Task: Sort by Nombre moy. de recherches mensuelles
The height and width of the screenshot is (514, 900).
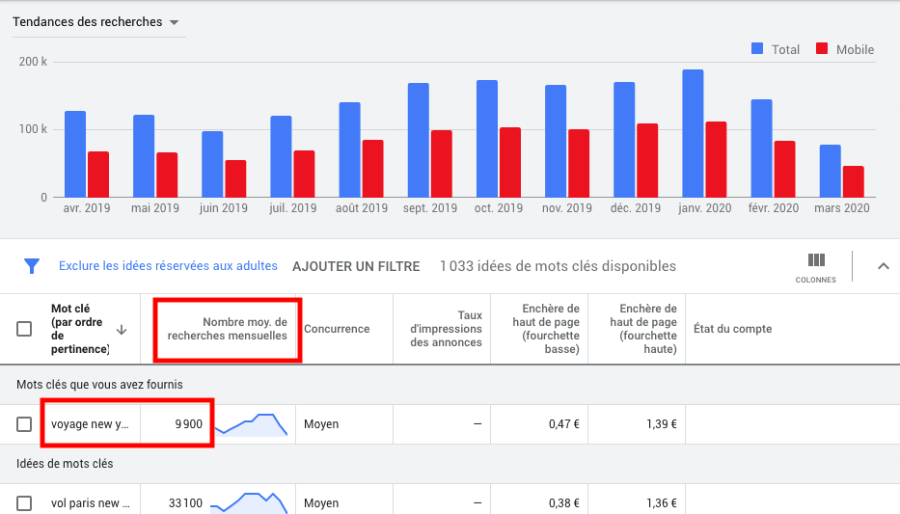Action: (228, 329)
